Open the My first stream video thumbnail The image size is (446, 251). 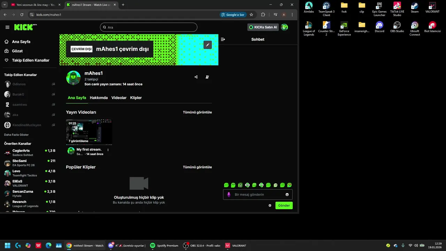tap(89, 132)
